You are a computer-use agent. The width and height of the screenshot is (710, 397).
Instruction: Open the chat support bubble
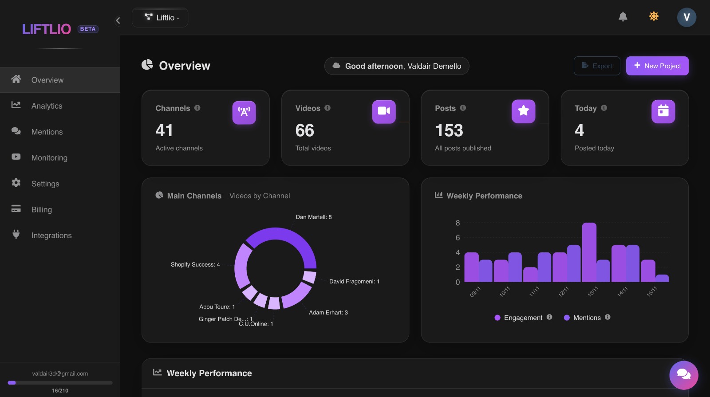(683, 375)
